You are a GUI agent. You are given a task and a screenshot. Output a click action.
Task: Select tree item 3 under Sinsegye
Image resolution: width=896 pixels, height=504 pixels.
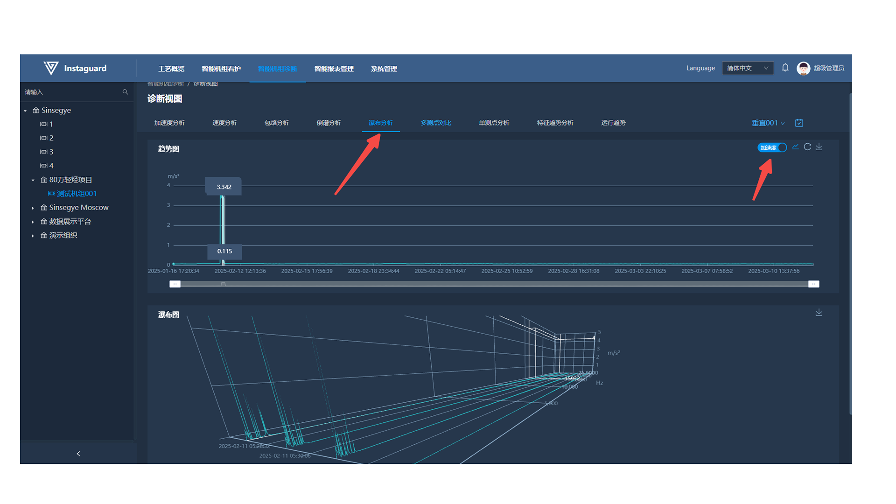coord(51,152)
